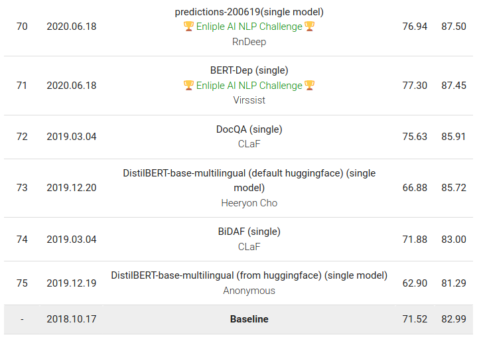481x353 pixels.
Task: Click the CLaF team under BiDAF
Action: tap(249, 247)
